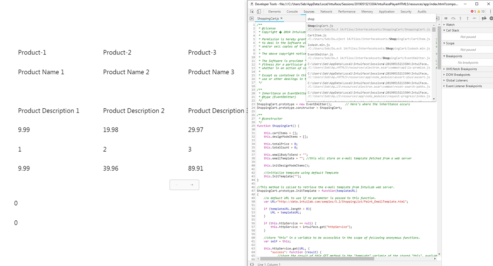The height and width of the screenshot is (266, 493).
Task: Expand the Watch section
Action: point(450,25)
